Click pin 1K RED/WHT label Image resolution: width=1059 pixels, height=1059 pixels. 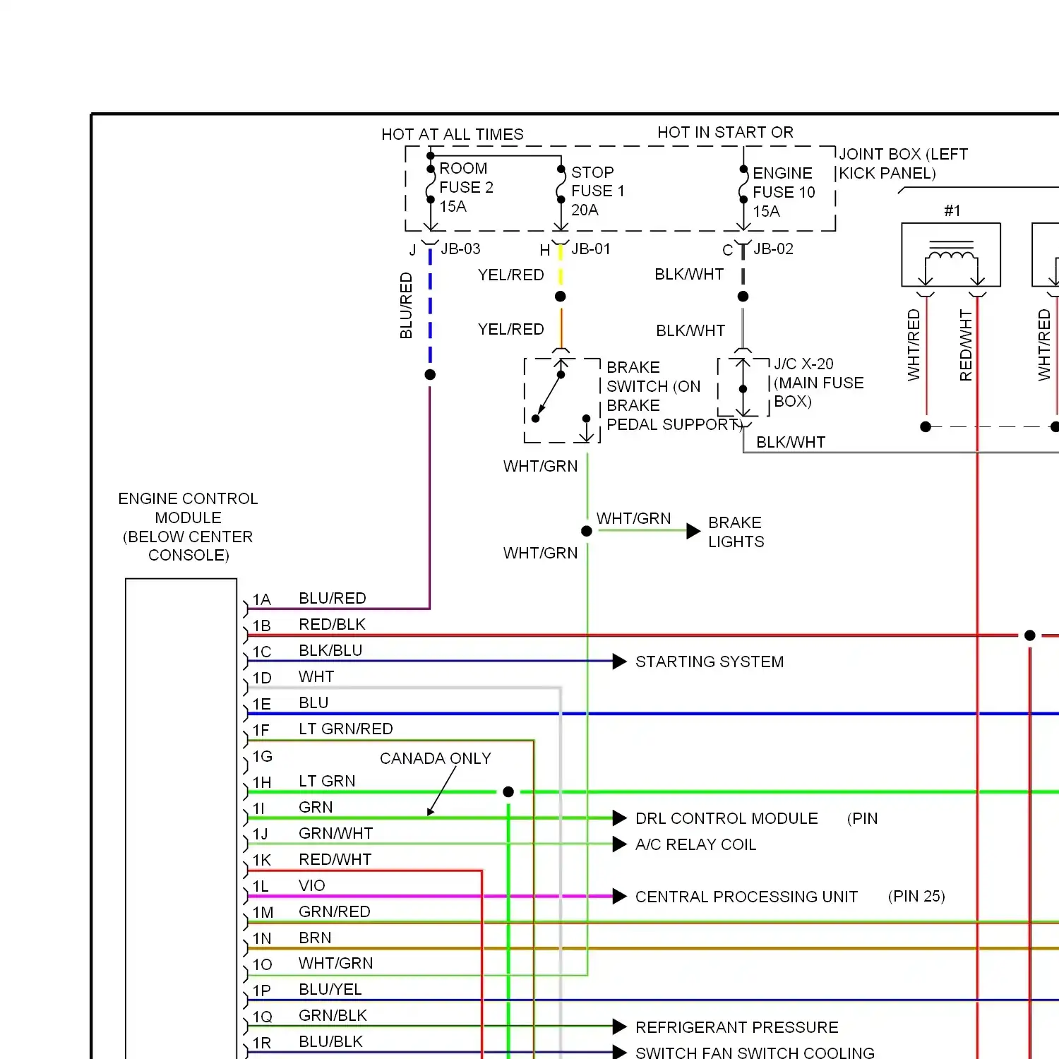tap(335, 859)
